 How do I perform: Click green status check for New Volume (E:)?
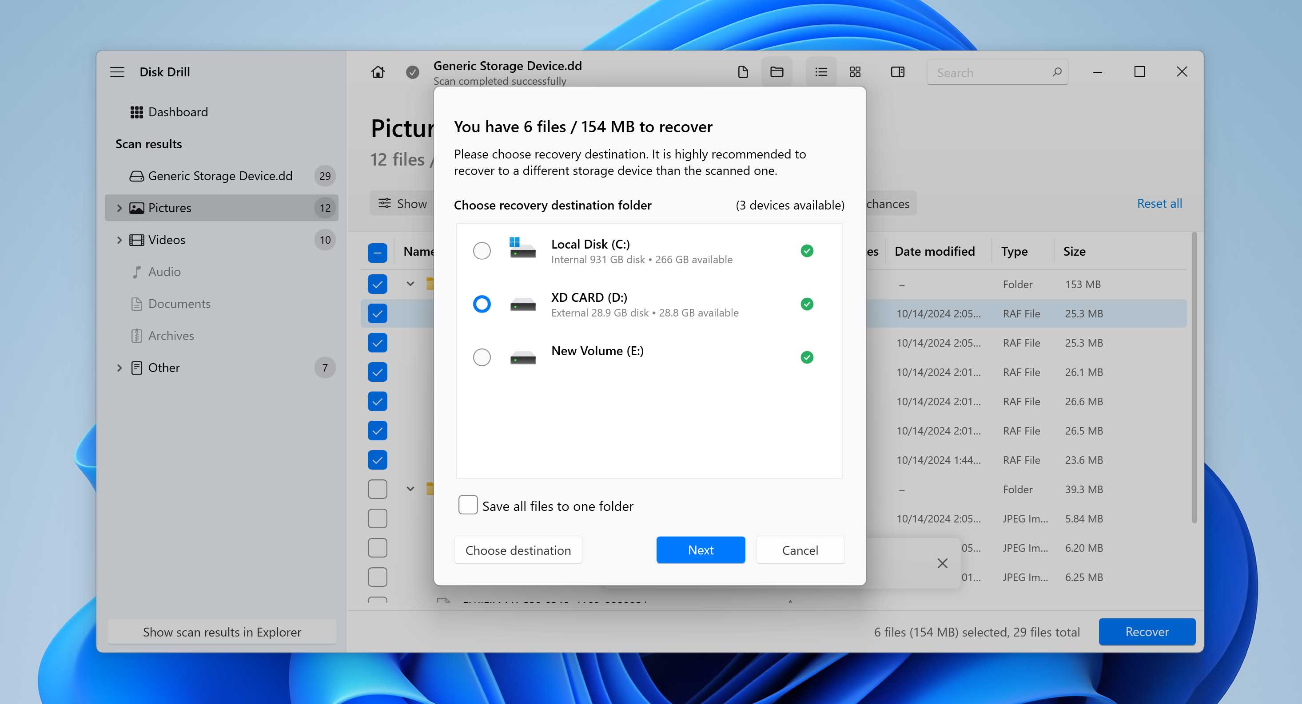point(807,358)
